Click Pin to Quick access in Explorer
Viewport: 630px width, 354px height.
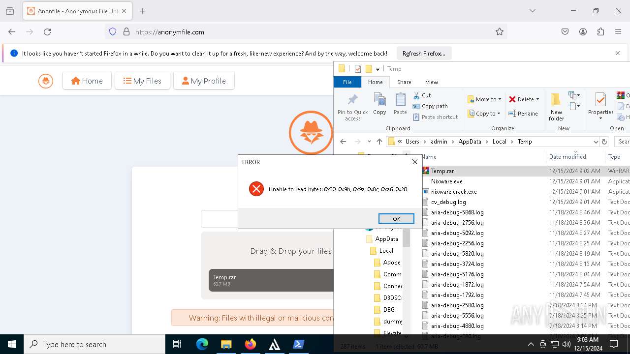pyautogui.click(x=352, y=107)
